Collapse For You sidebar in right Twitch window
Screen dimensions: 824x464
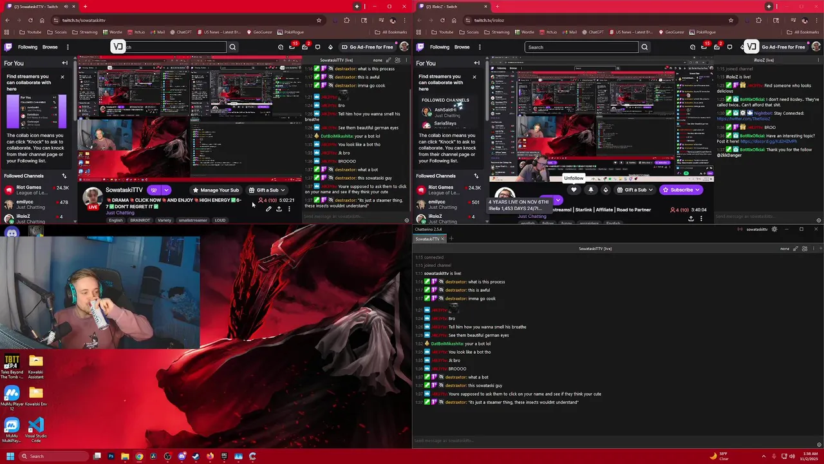click(476, 63)
